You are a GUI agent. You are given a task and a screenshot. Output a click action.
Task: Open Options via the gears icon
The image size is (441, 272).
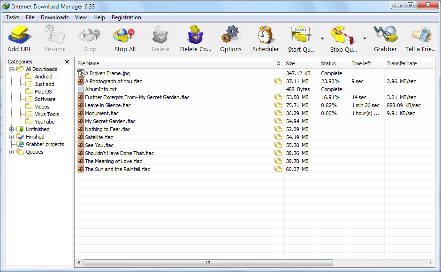[230, 35]
